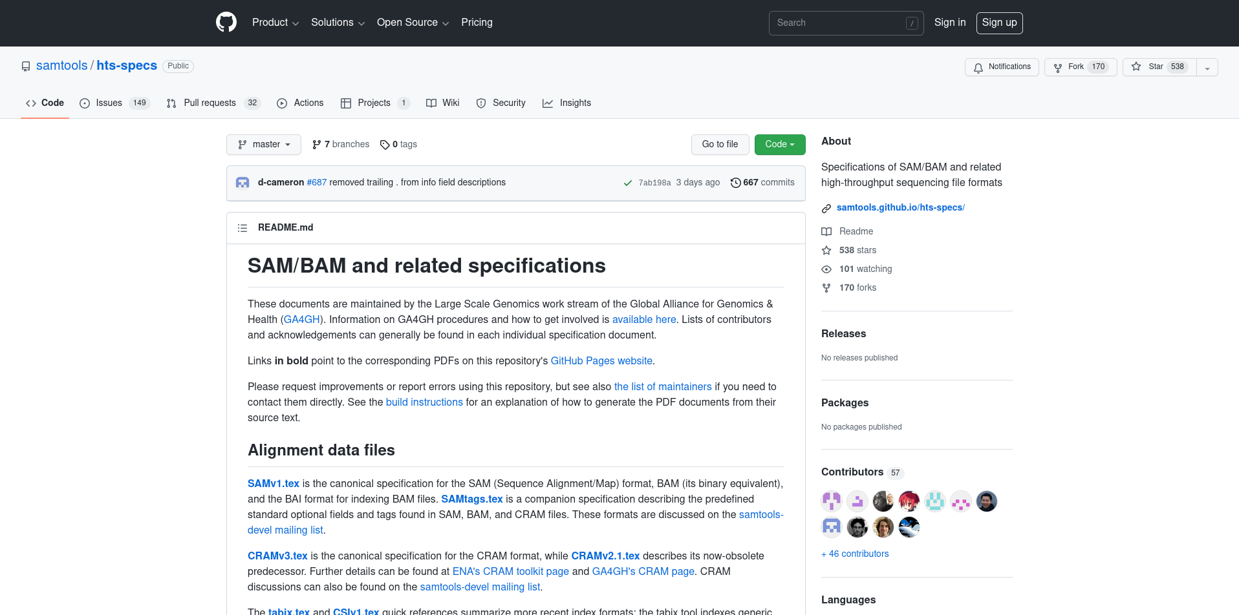Open the samtools.github.io/hts-specs link
This screenshot has height=615, width=1239.
tap(900, 207)
